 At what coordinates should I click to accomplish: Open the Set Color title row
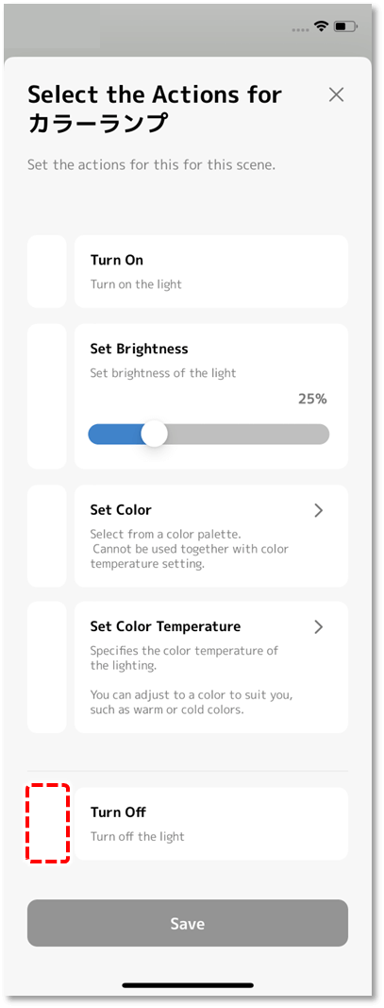click(207, 510)
